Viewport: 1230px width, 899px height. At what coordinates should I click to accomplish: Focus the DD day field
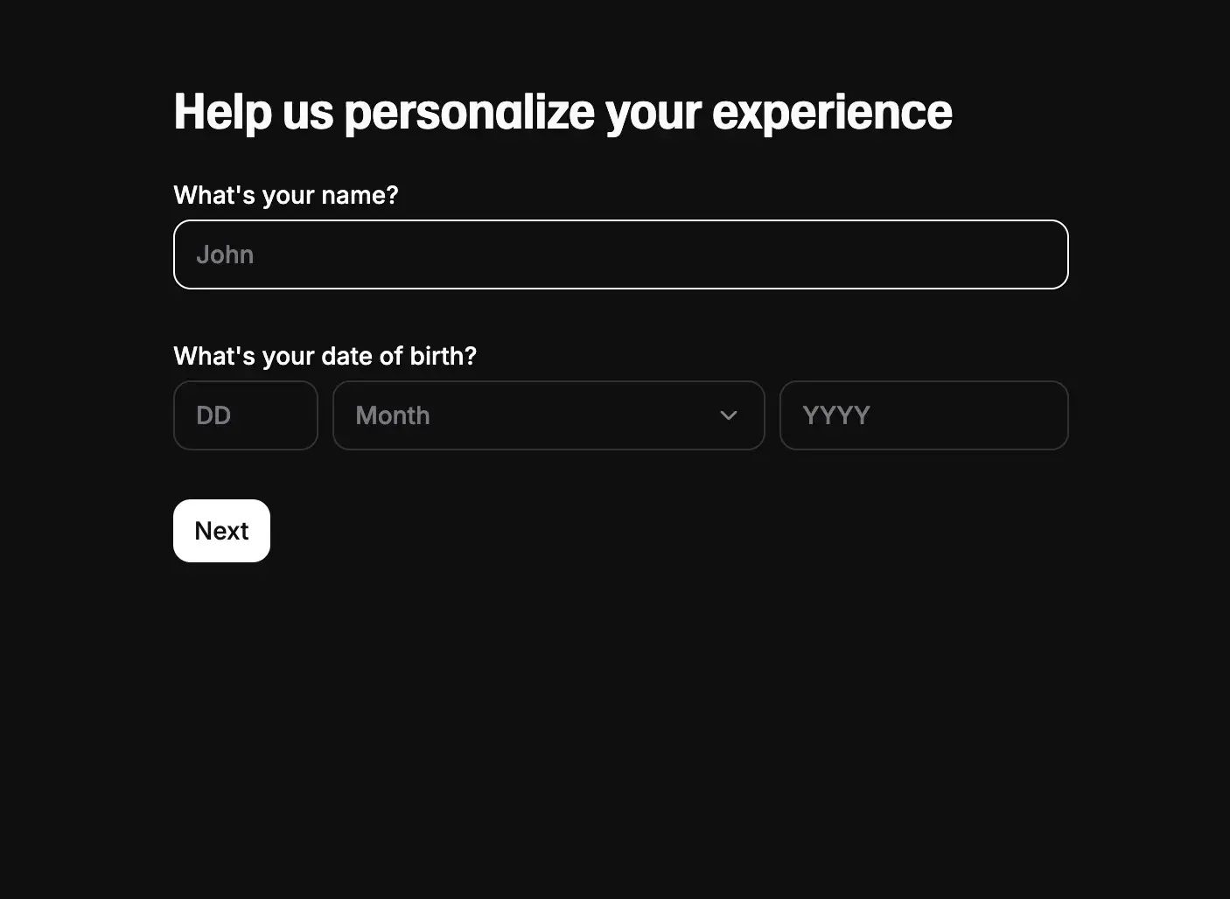246,415
